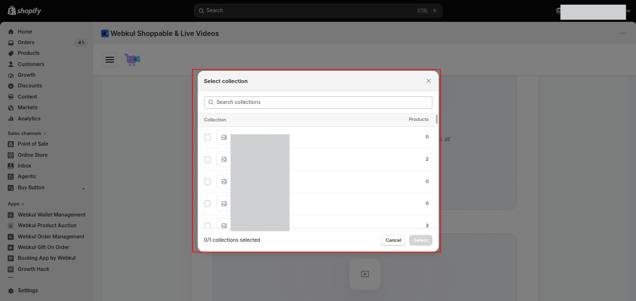Screen dimensions: 636x301
Task: Click Webkul Order Management app icon
Action: (x=11, y=236)
